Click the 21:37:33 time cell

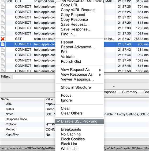[124, 28]
